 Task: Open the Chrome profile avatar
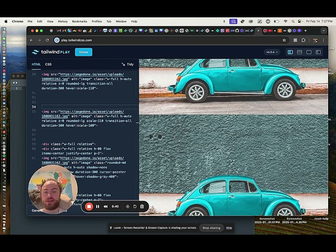coord(315,40)
